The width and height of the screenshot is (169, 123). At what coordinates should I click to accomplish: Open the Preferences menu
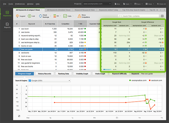20,4
